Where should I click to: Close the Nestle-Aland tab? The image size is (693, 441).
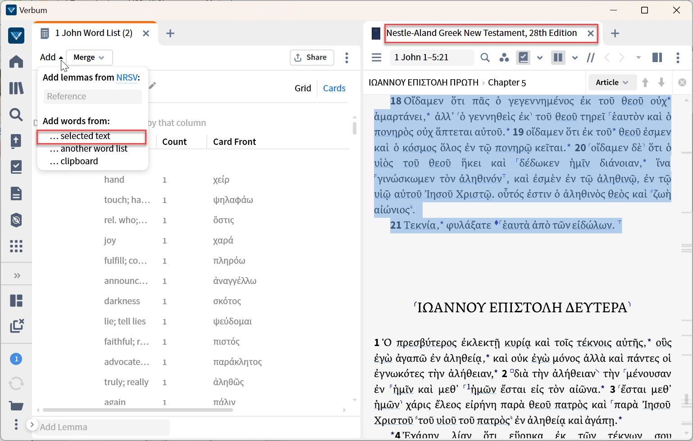(x=590, y=33)
